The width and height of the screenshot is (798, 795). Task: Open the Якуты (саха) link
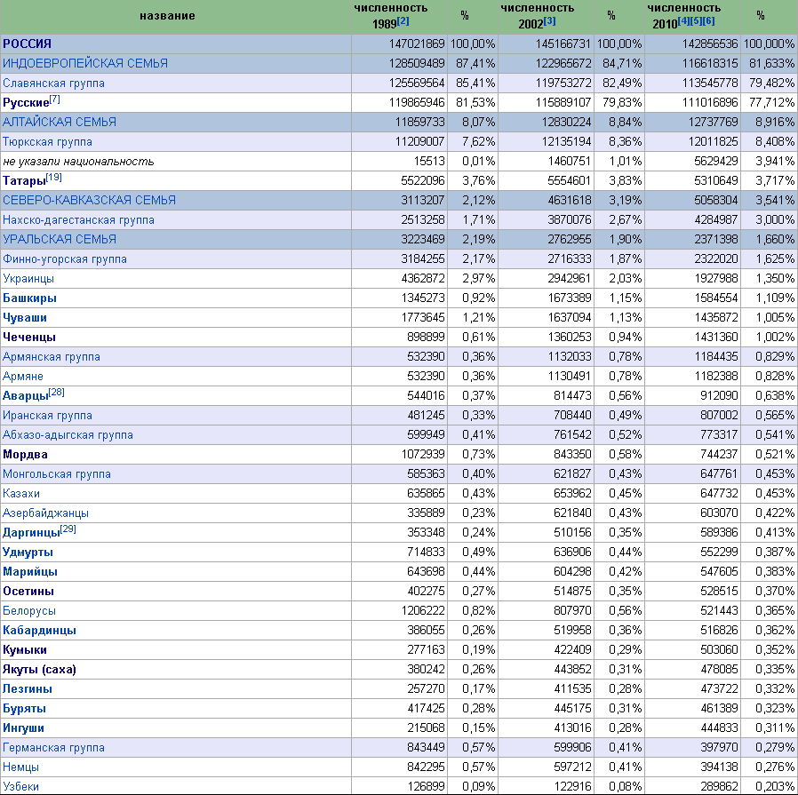[x=39, y=670]
